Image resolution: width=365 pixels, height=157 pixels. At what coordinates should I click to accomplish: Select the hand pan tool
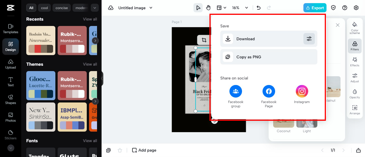click(x=208, y=8)
